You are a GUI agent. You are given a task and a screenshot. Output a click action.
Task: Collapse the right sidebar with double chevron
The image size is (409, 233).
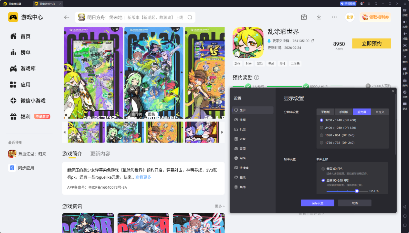click(x=405, y=4)
